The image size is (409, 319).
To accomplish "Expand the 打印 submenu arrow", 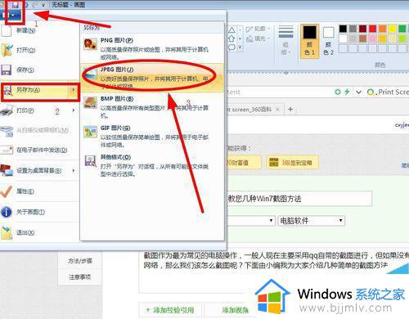I will coord(74,110).
